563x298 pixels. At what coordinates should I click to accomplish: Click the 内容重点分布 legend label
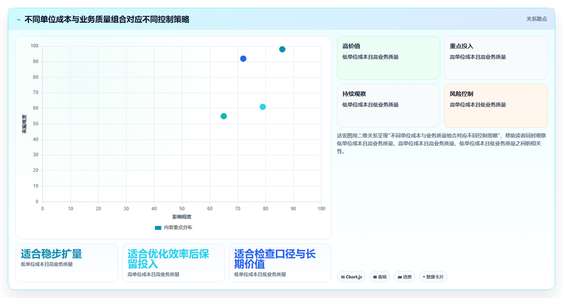[178, 228]
